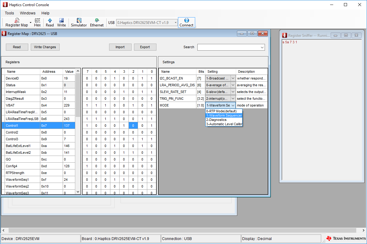Click the Read toolbar icon
Screen dimensions: 367x244
(49, 23)
